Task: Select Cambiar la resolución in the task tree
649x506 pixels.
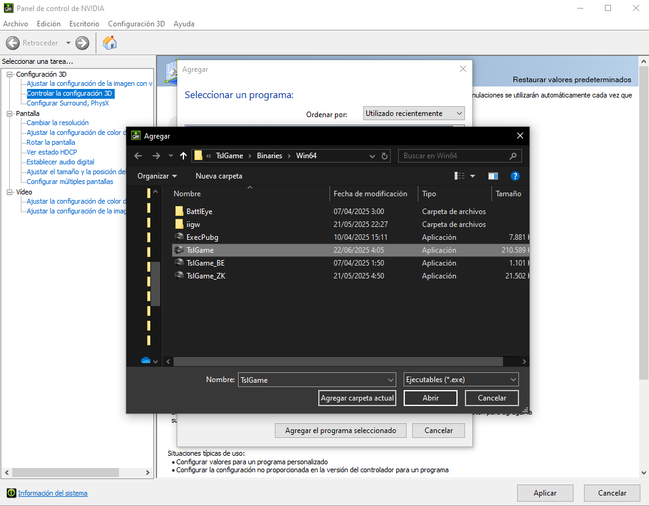Action: (x=58, y=123)
